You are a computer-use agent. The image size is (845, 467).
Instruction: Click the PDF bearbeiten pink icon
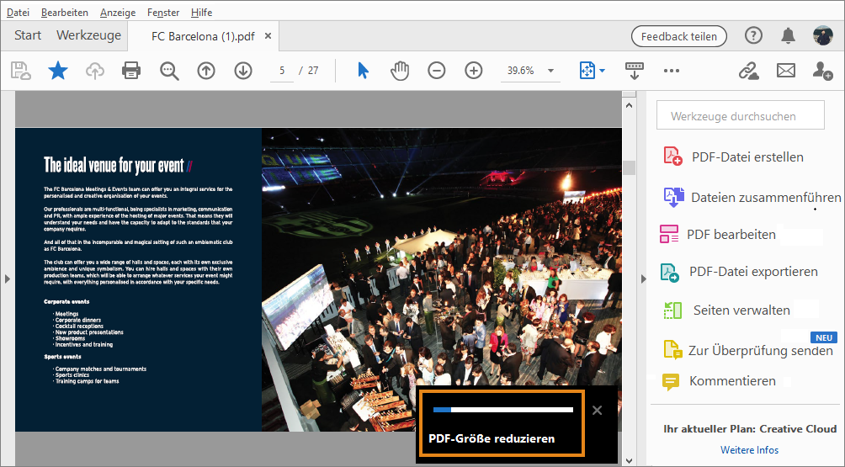click(x=669, y=234)
